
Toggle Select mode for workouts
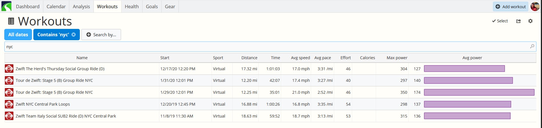[x=500, y=21]
